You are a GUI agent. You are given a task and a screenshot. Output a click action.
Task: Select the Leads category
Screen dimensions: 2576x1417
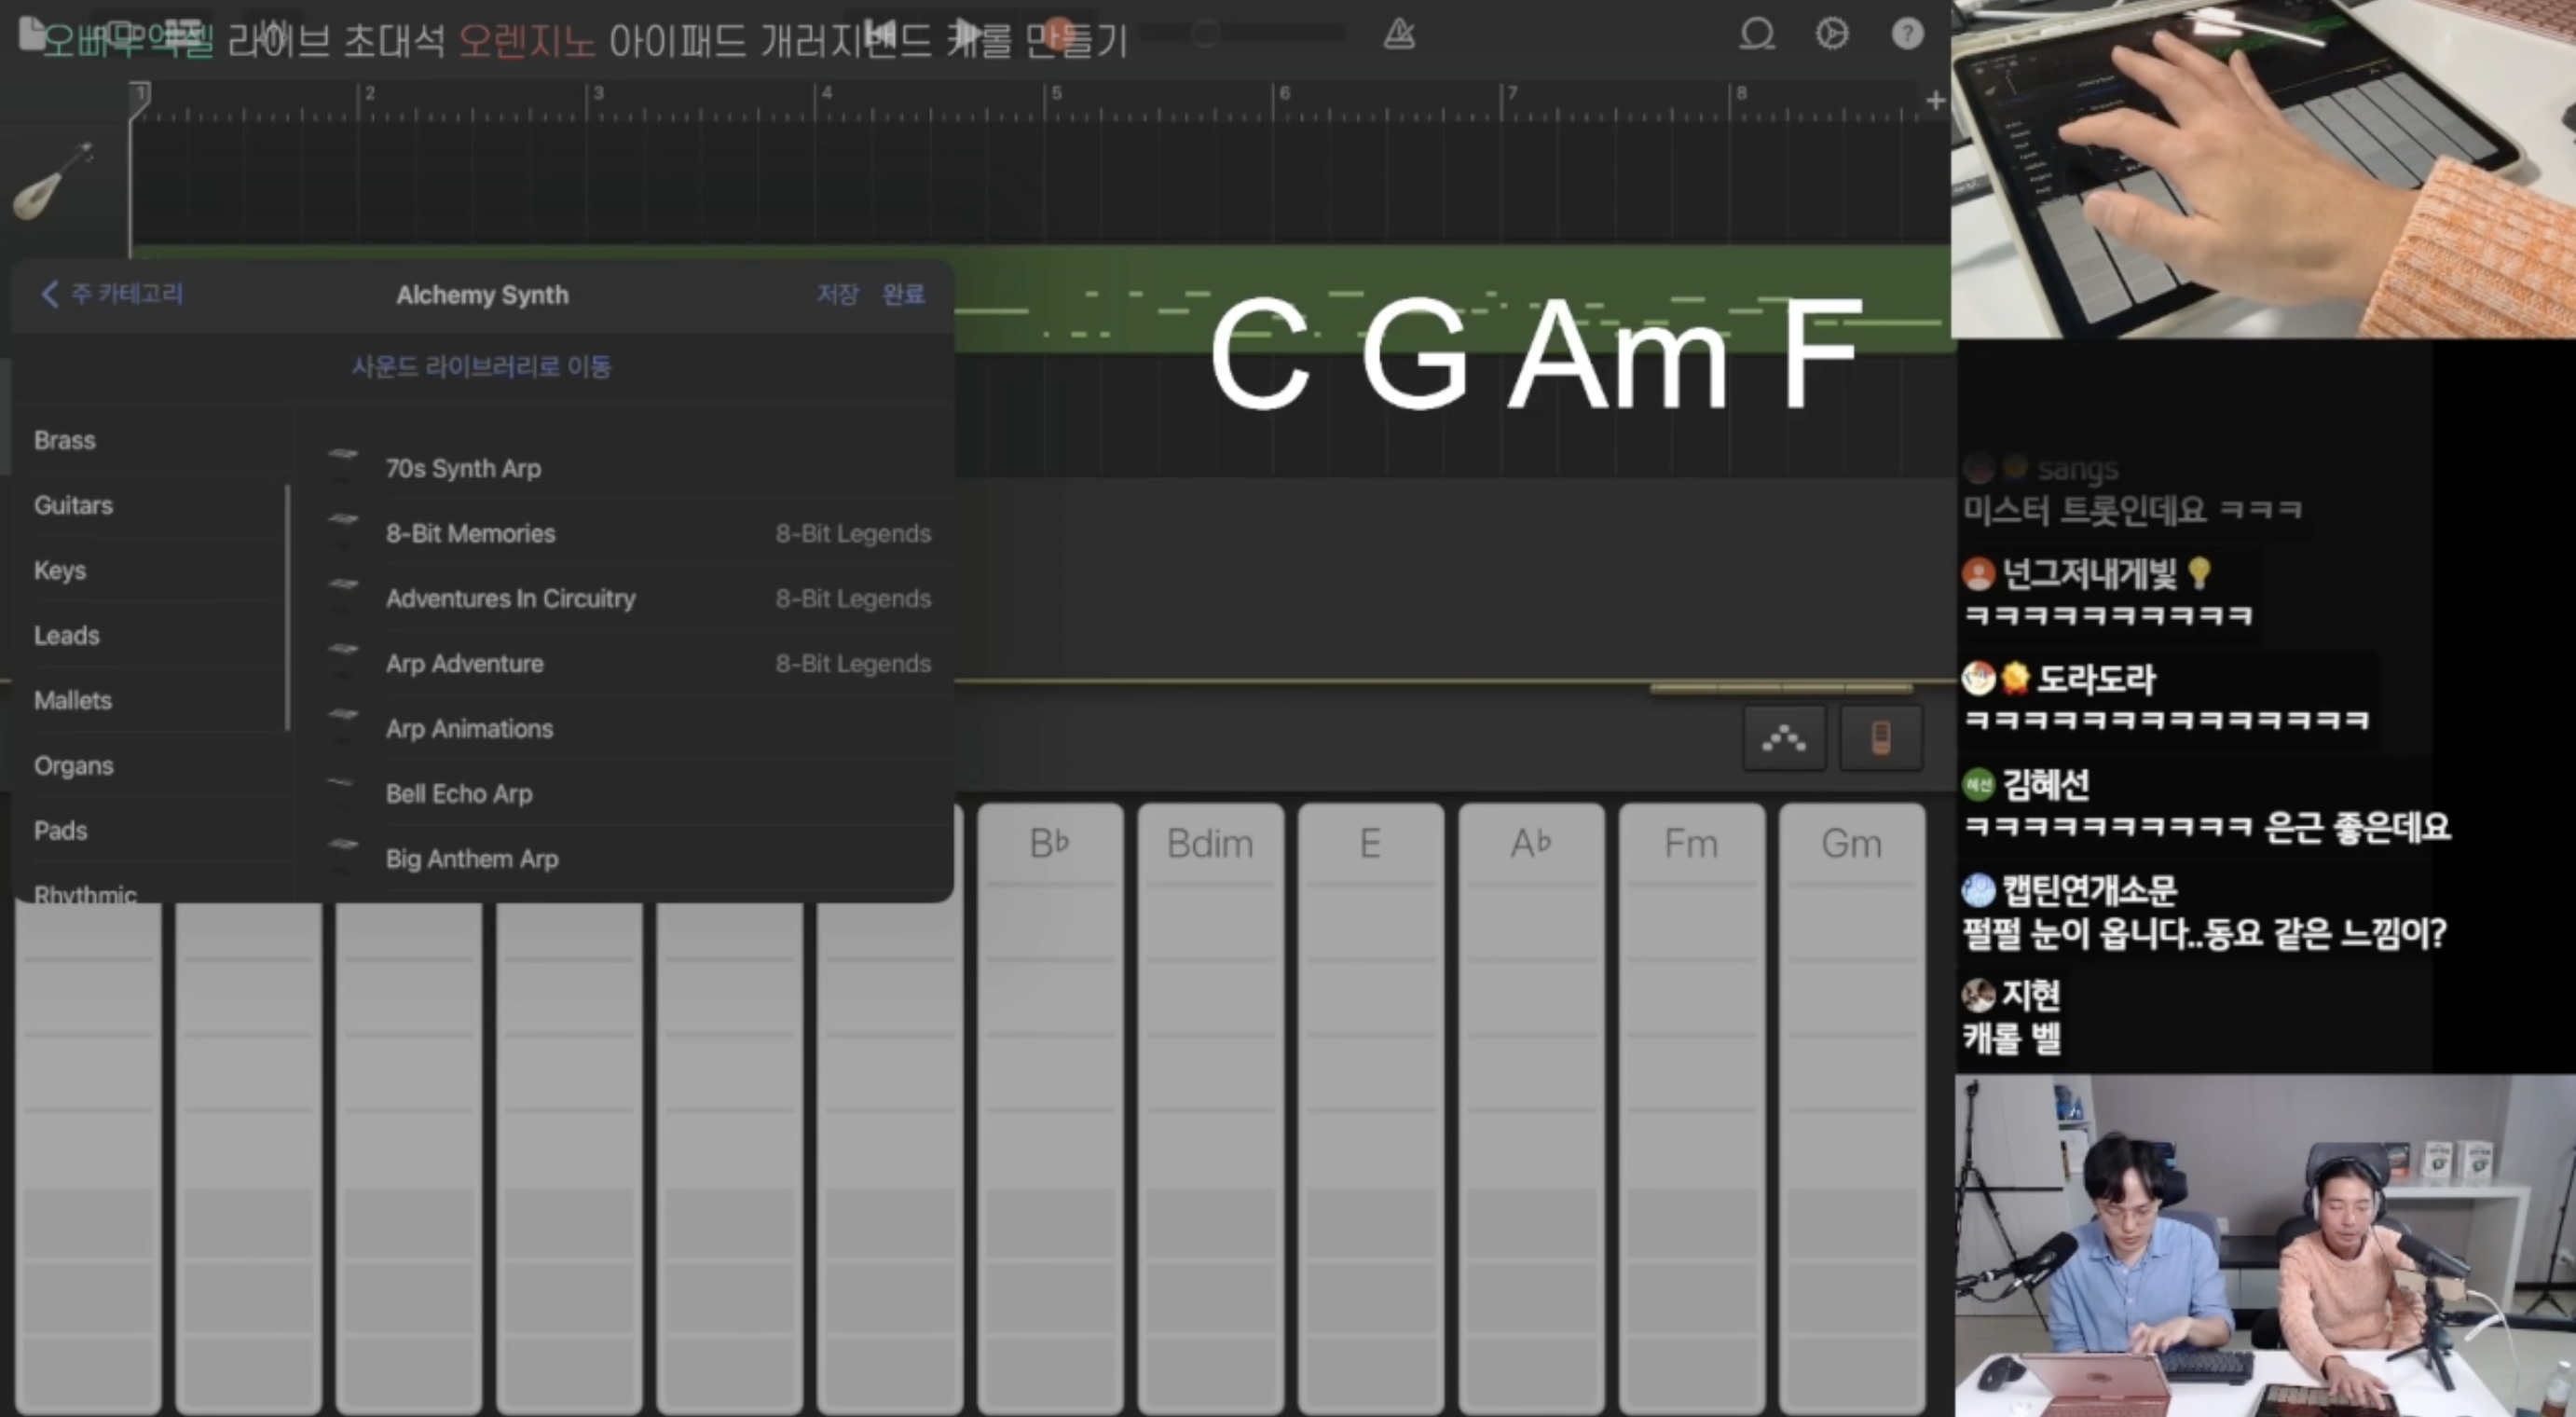(67, 636)
